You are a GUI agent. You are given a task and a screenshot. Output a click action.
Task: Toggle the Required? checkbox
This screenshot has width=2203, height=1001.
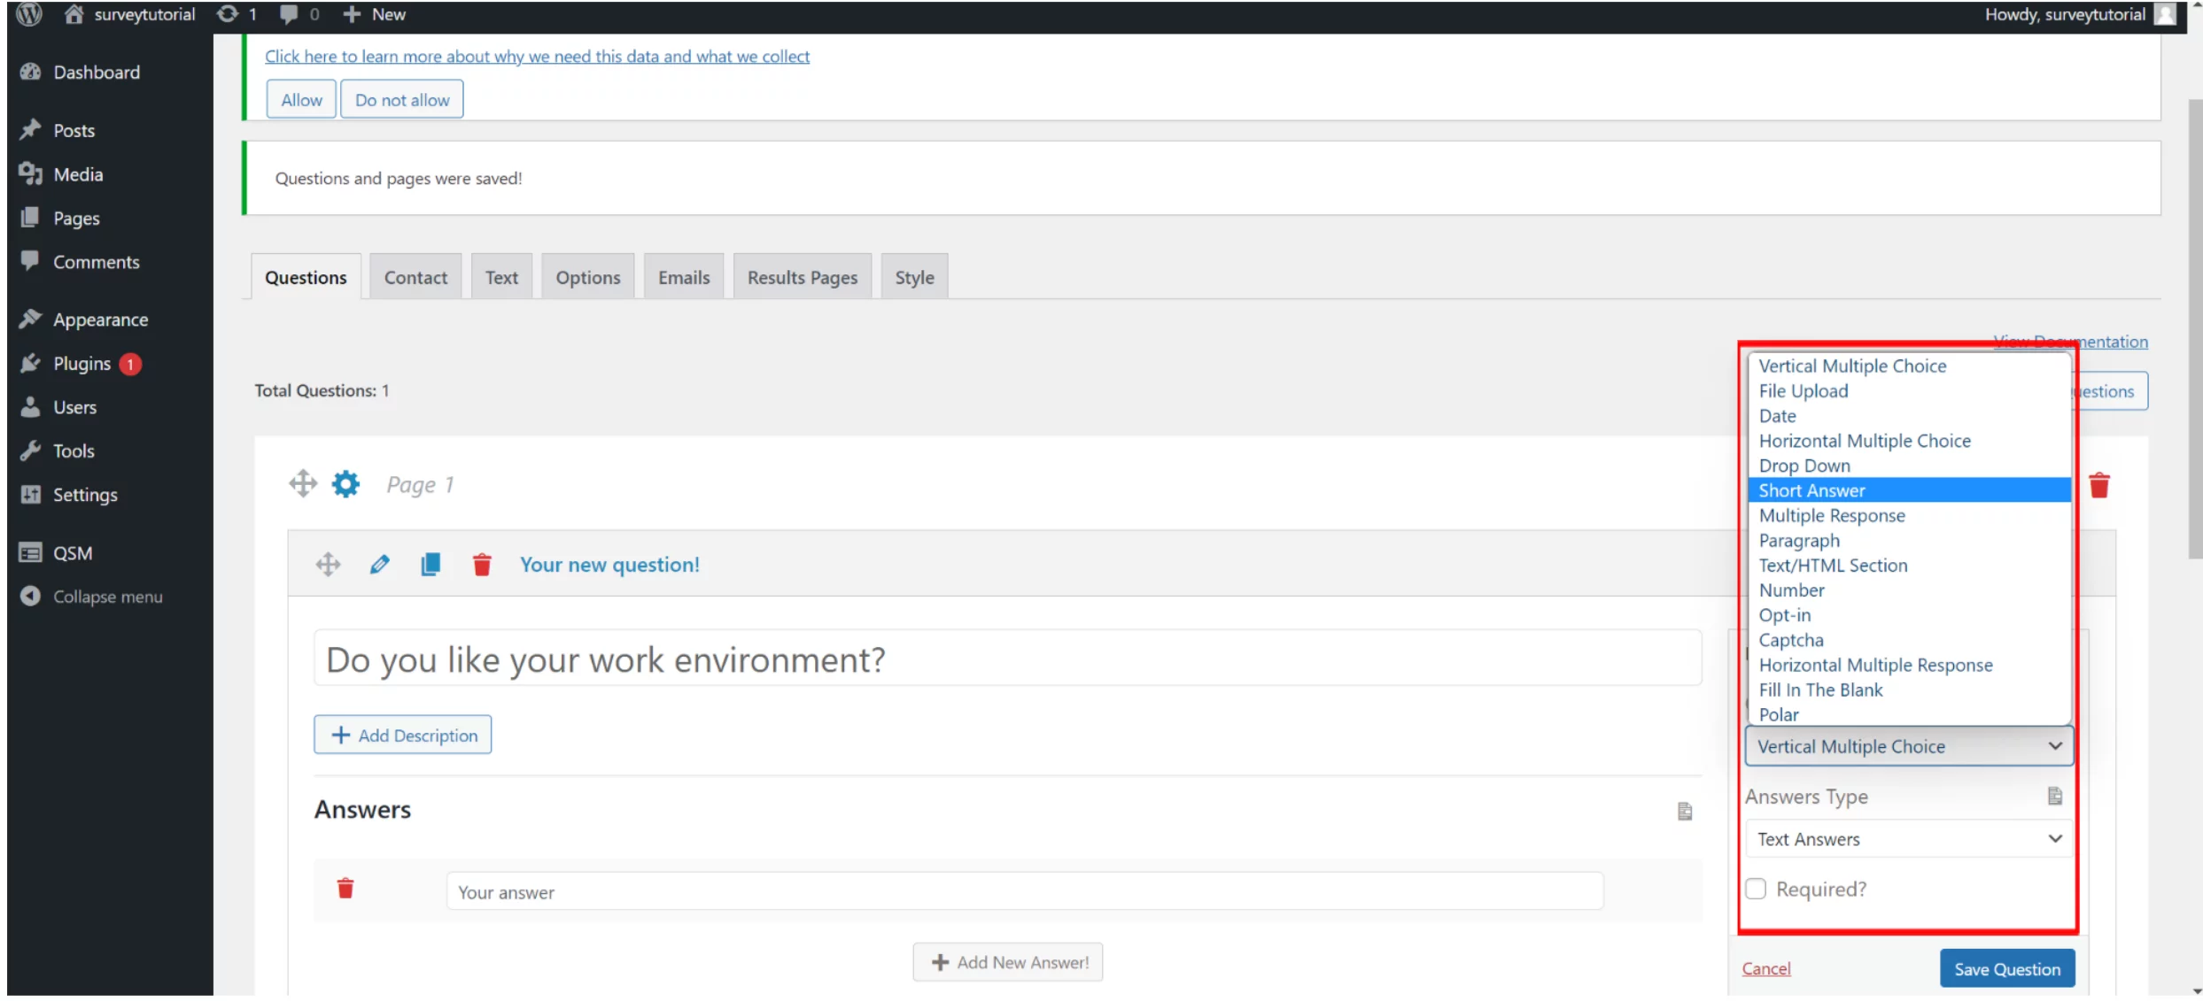tap(1756, 889)
